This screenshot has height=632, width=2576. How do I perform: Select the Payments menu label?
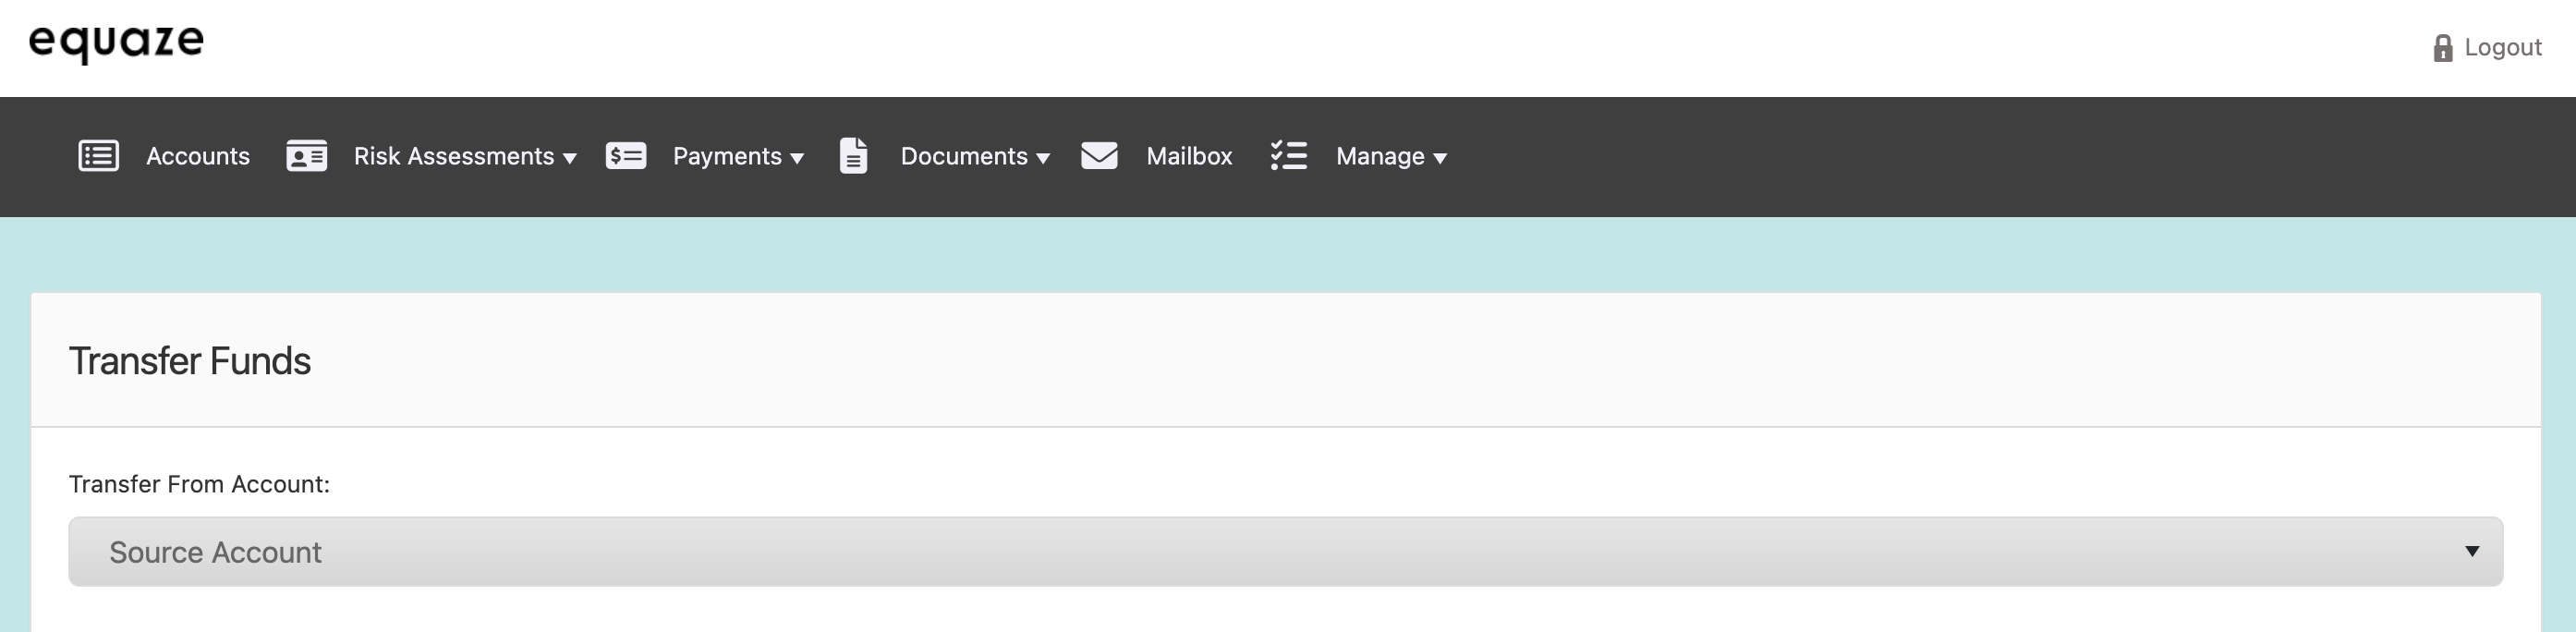[727, 156]
